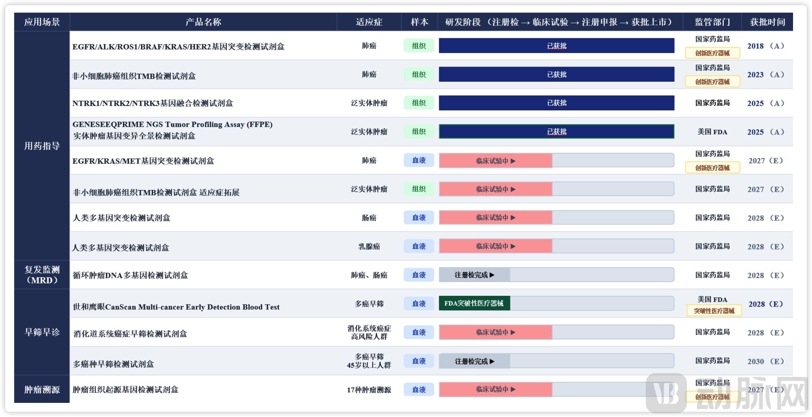This screenshot has width=812, height=417.
Task: Click 创新医疗器械 badge in the 2018 row
Action: coord(712,53)
